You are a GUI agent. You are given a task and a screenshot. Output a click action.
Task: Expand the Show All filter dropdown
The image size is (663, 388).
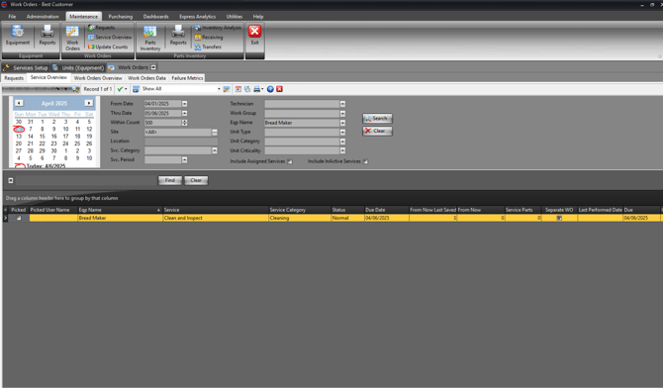(x=219, y=89)
